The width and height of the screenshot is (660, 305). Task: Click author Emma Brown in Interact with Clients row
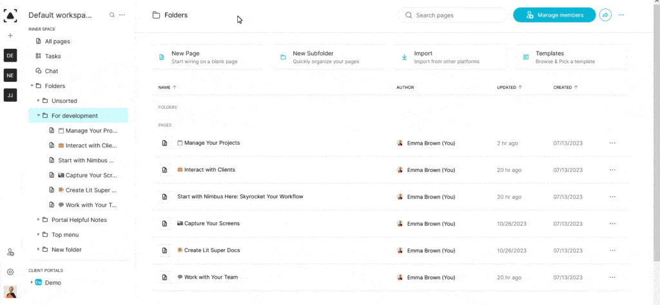pos(426,170)
